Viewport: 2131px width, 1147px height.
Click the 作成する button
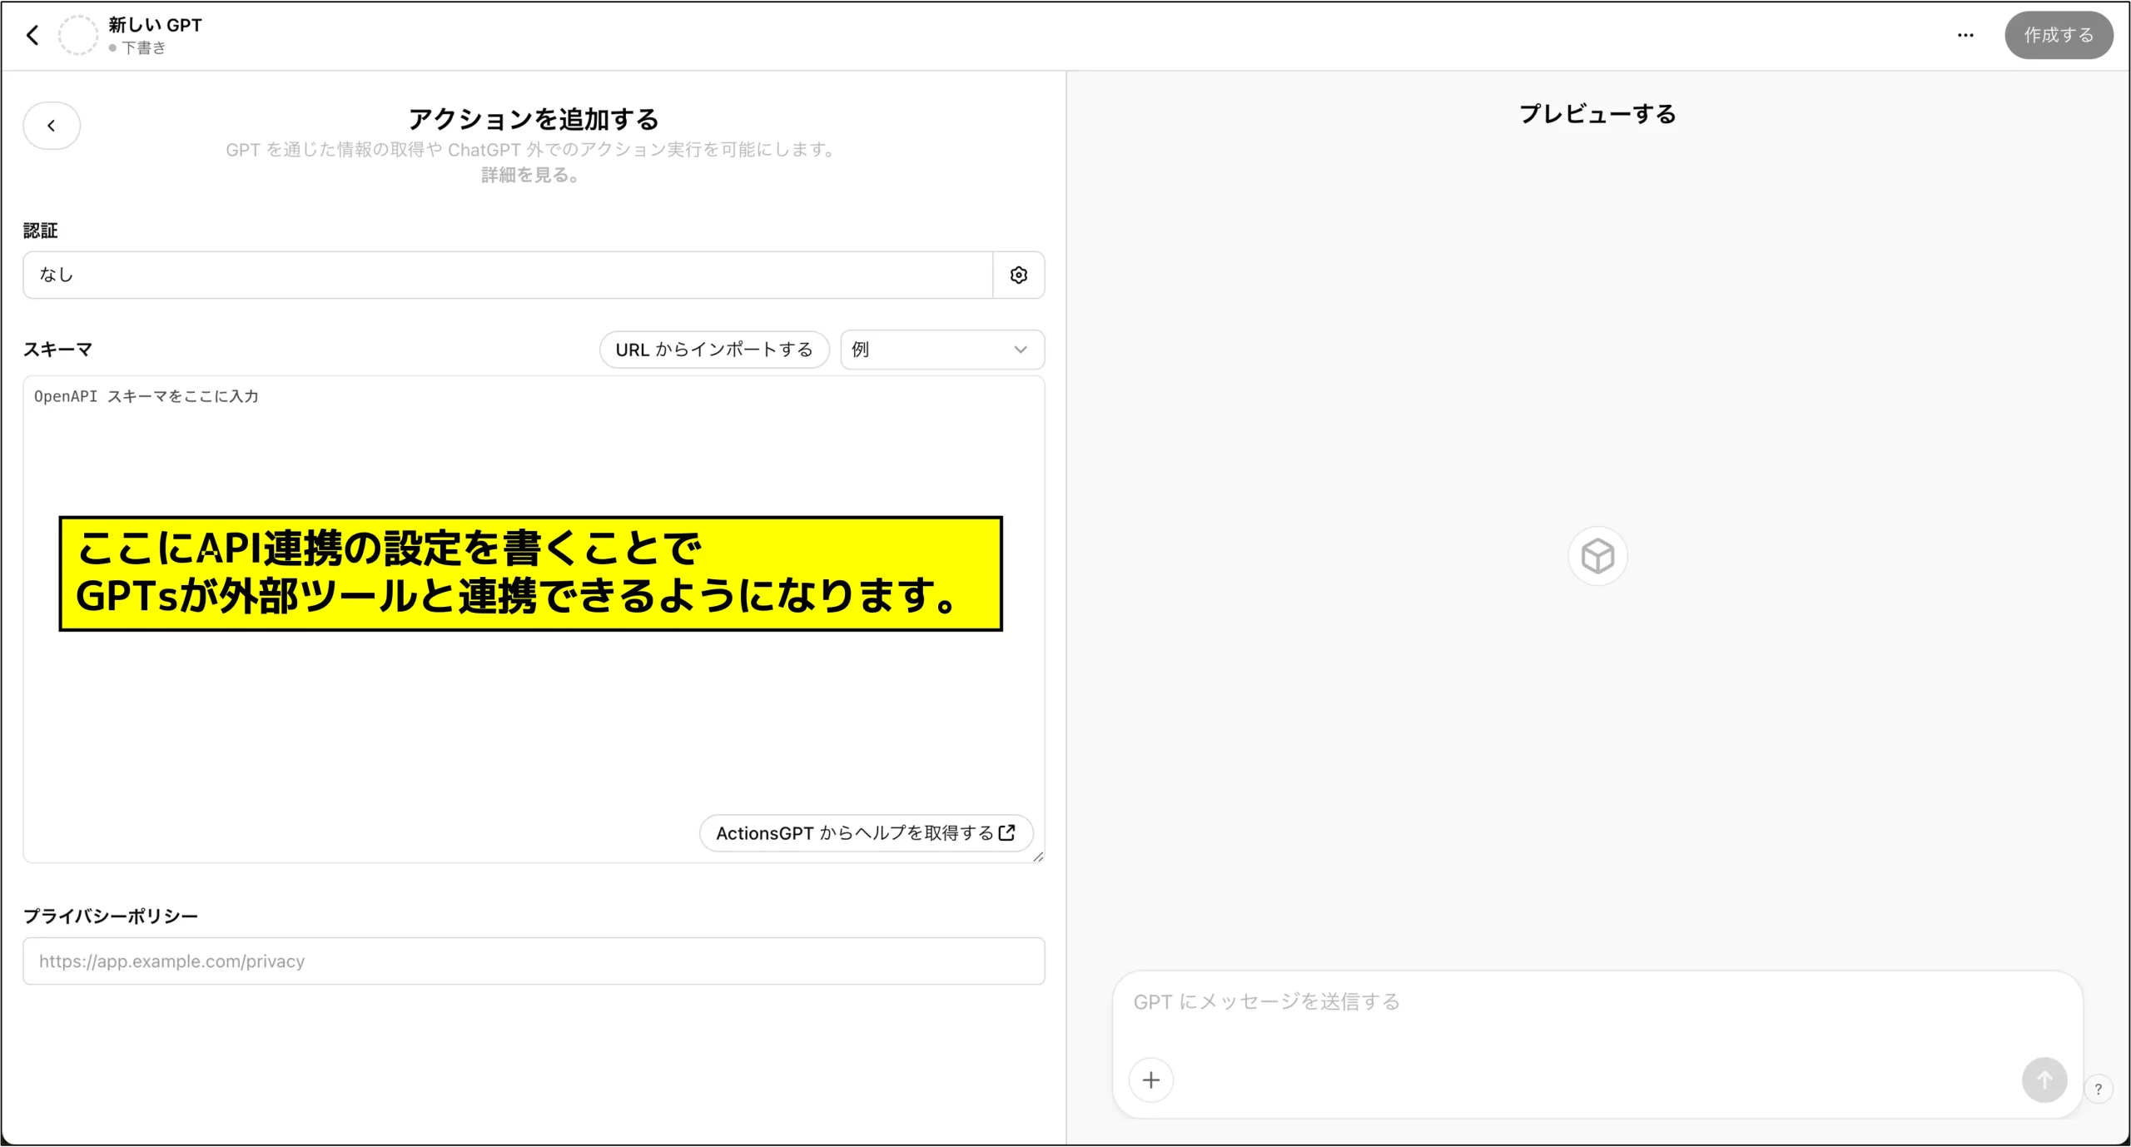pyautogui.click(x=2059, y=35)
